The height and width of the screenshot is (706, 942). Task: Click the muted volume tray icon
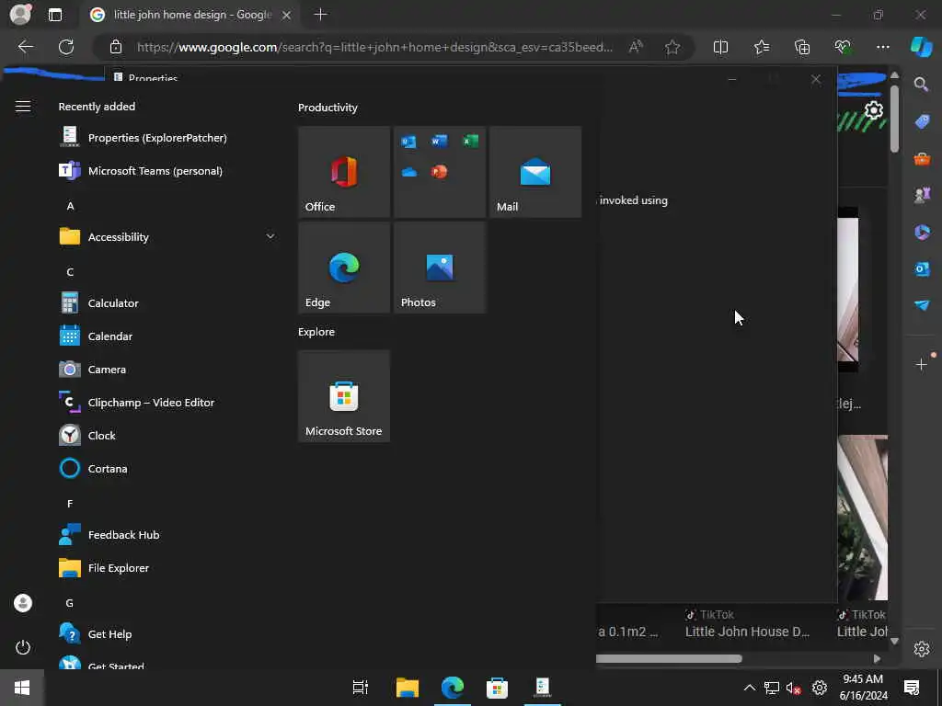click(794, 688)
